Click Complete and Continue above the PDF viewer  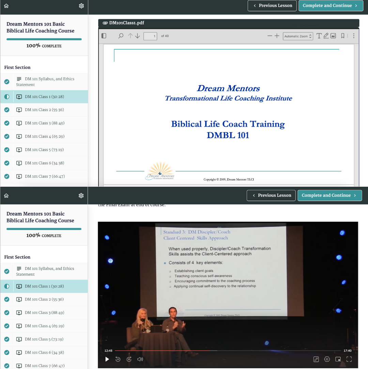331,6
